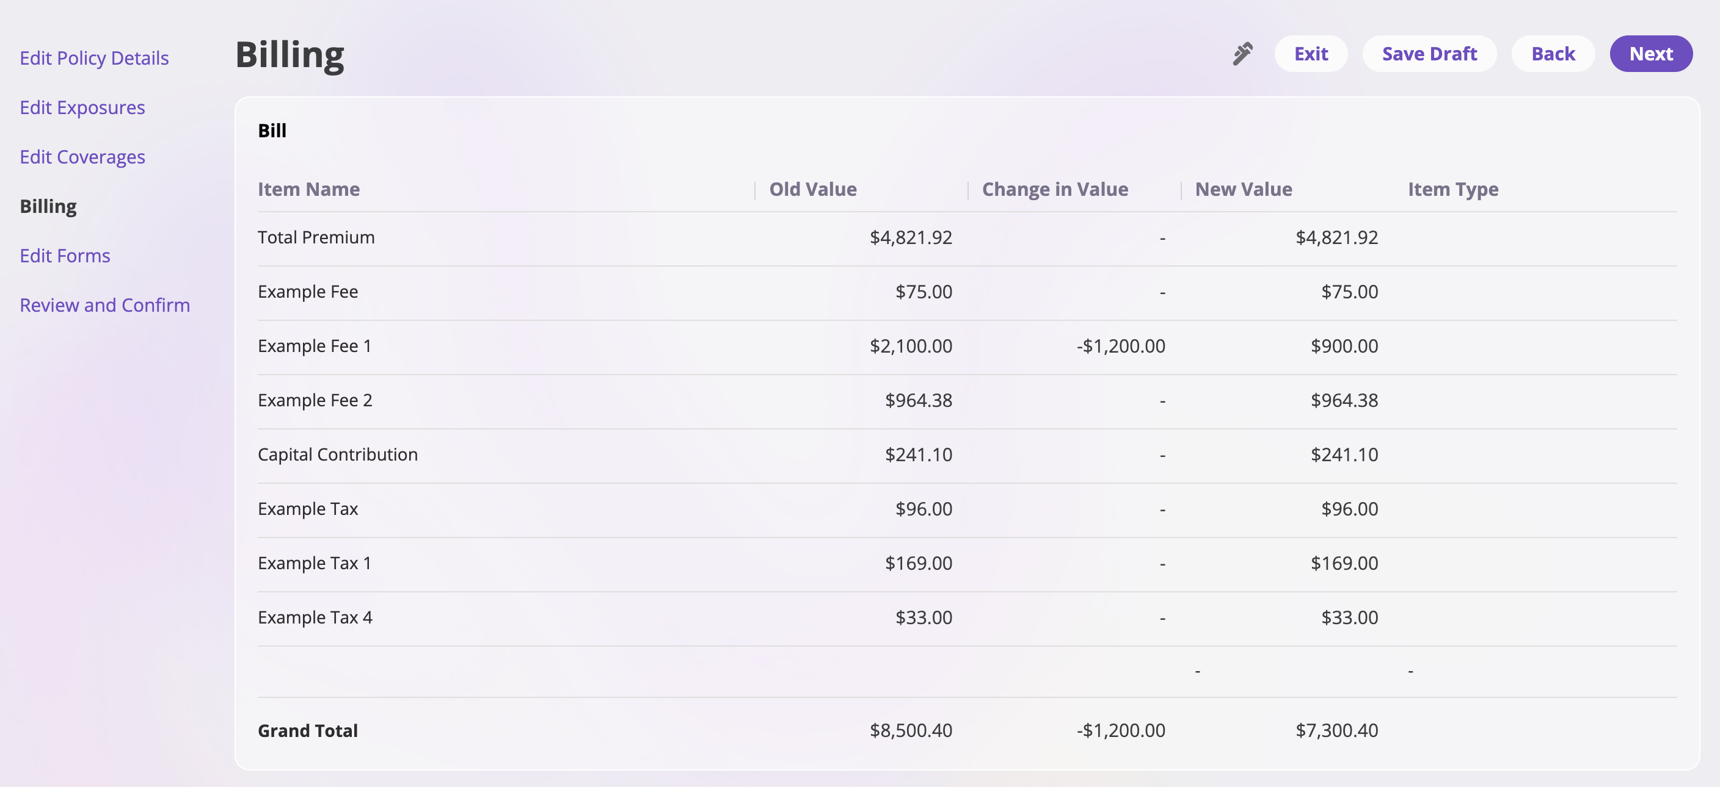Click the Old Value column header
1720x787 pixels.
pos(812,189)
